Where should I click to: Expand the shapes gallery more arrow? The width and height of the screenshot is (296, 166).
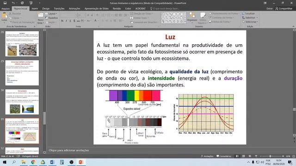tap(185, 22)
